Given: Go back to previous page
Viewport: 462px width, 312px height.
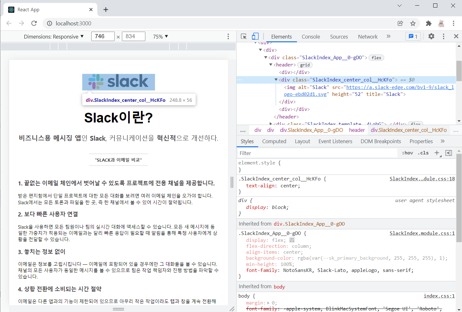Looking at the screenshot, I should (x=9, y=23).
